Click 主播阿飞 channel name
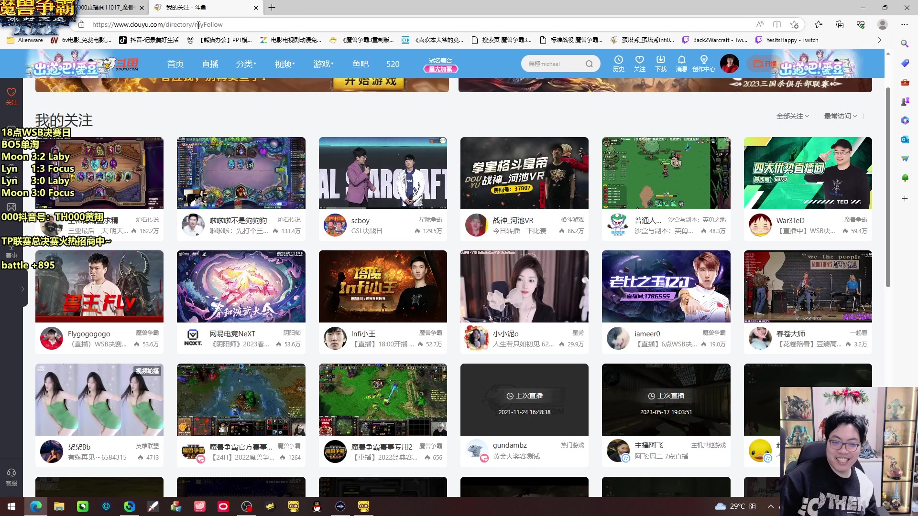 tap(649, 445)
